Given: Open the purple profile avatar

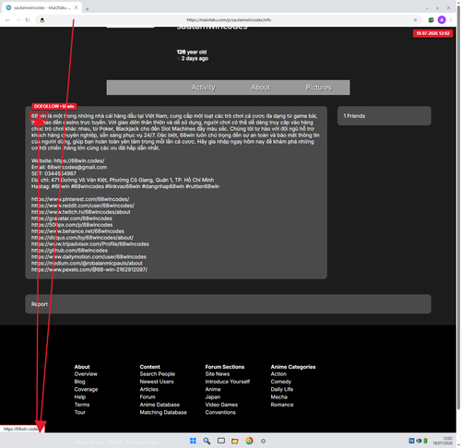Looking at the screenshot, I should pyautogui.click(x=442, y=20).
